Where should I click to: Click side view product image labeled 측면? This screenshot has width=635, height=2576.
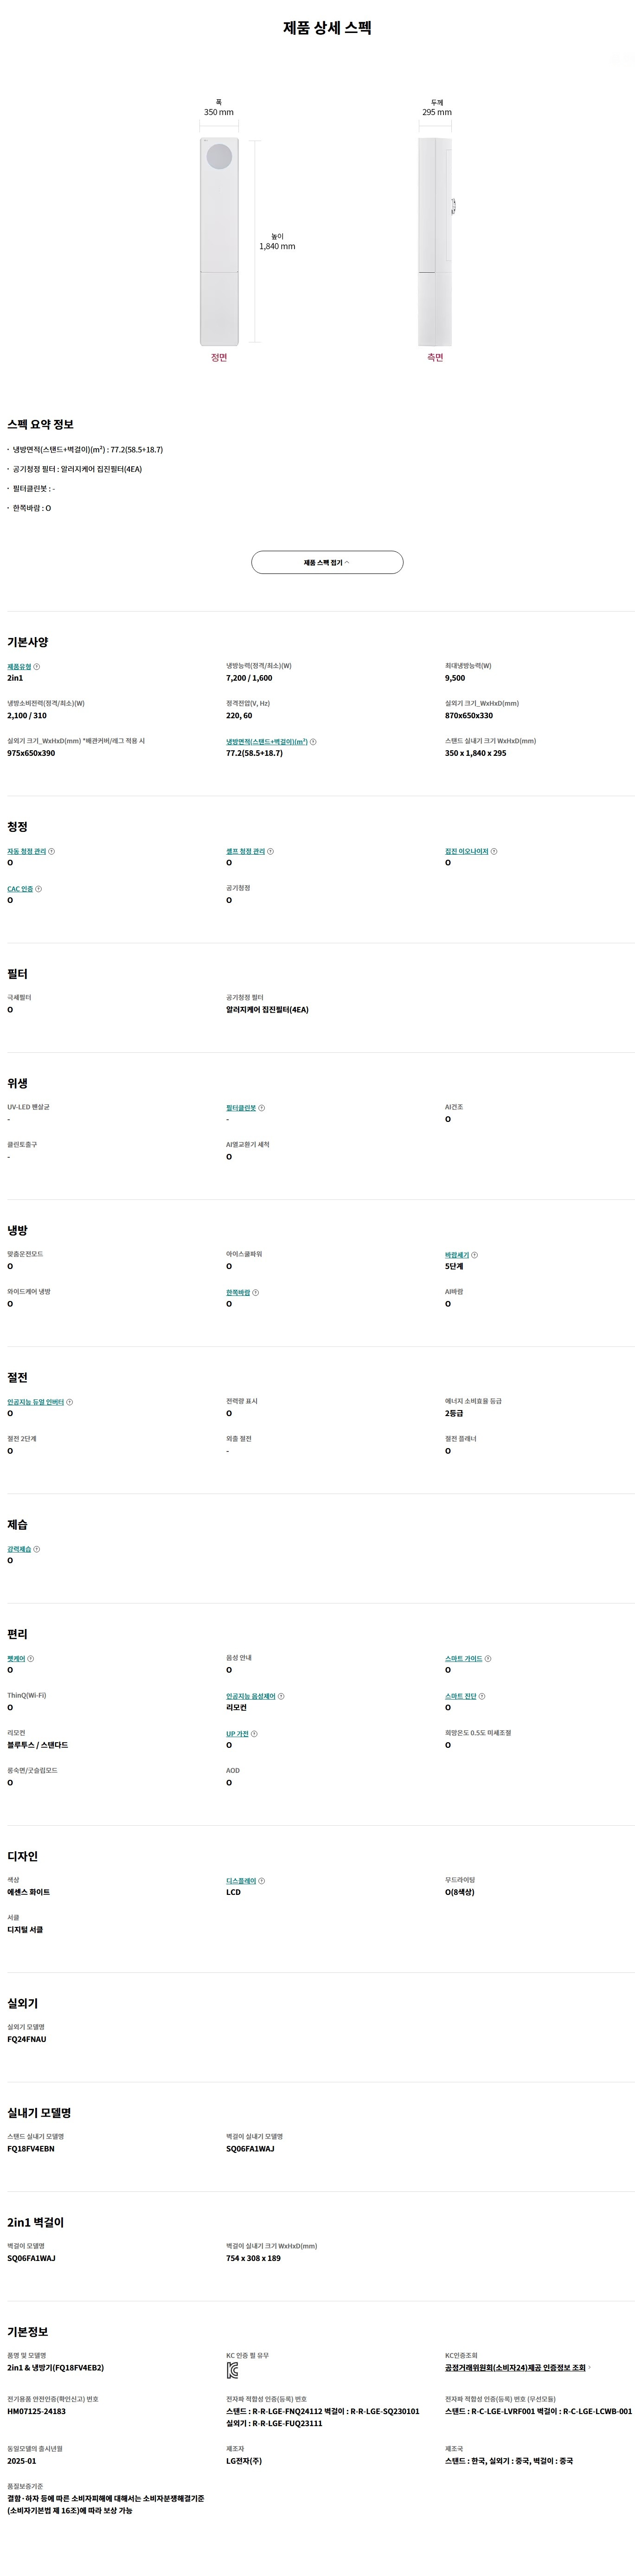click(x=436, y=242)
